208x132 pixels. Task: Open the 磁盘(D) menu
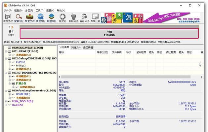[x=18, y=11]
